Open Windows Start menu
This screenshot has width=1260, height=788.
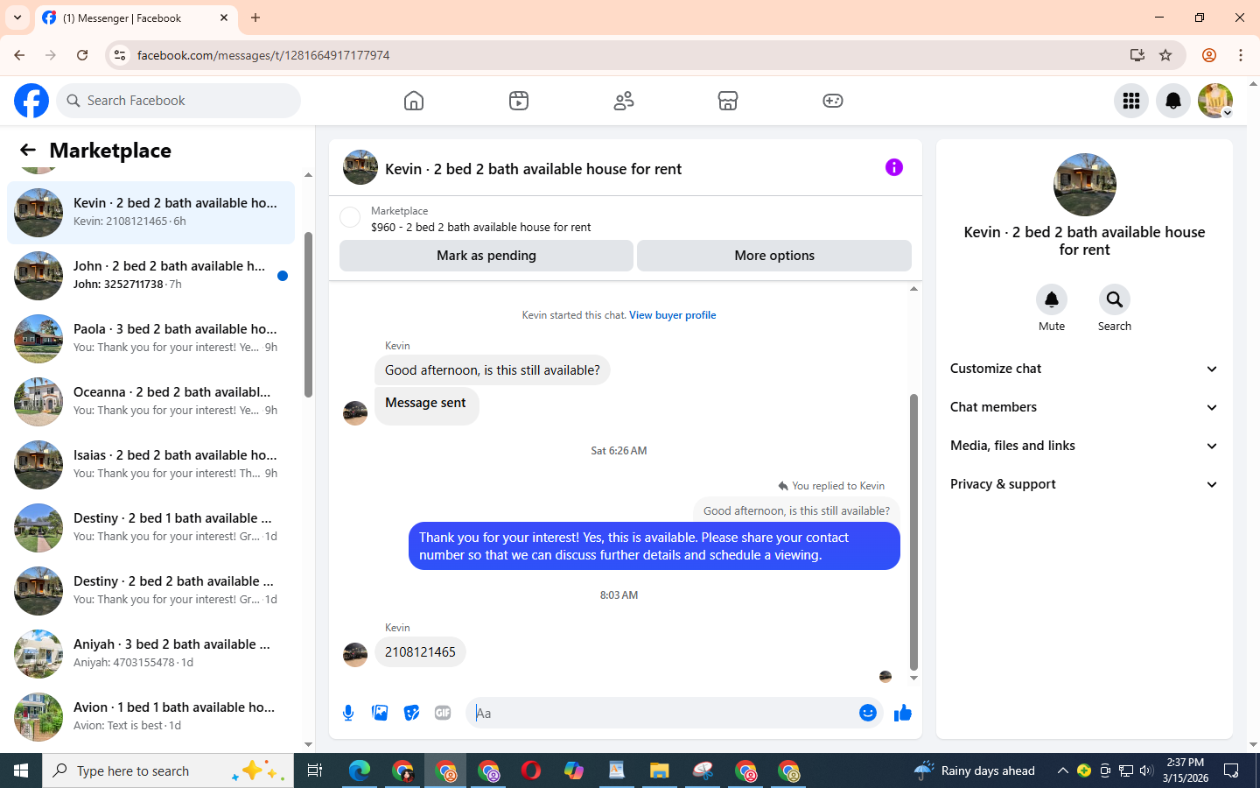(21, 770)
